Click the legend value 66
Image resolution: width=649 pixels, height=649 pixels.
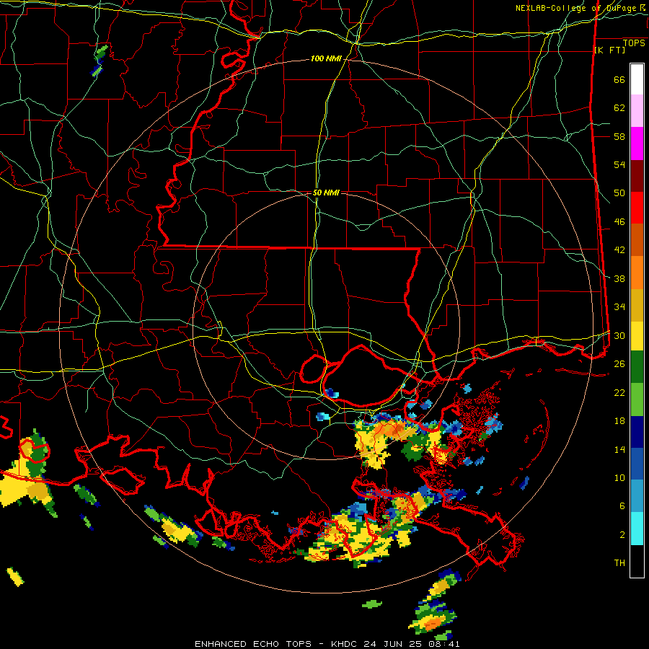coord(619,80)
